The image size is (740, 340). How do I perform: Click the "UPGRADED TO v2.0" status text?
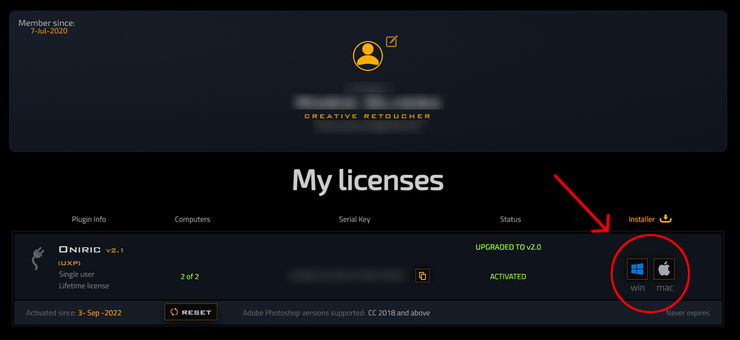point(508,247)
